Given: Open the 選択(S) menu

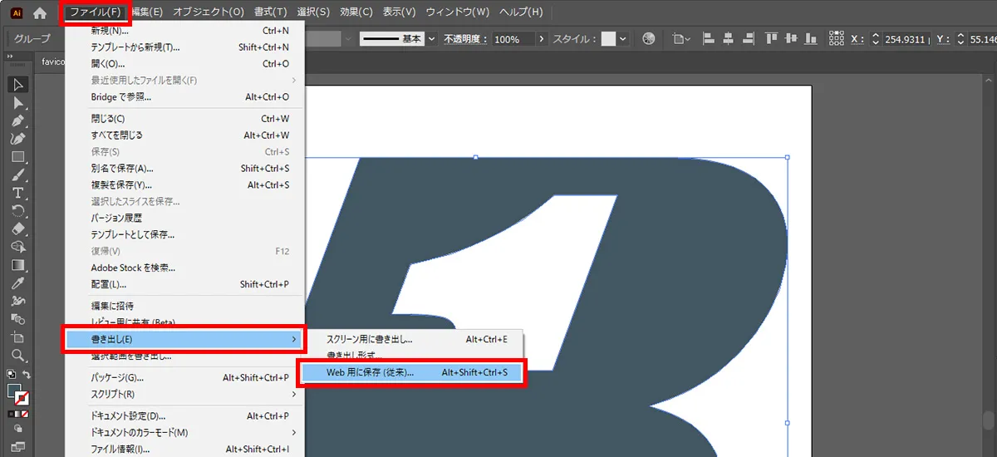Looking at the screenshot, I should [x=313, y=12].
